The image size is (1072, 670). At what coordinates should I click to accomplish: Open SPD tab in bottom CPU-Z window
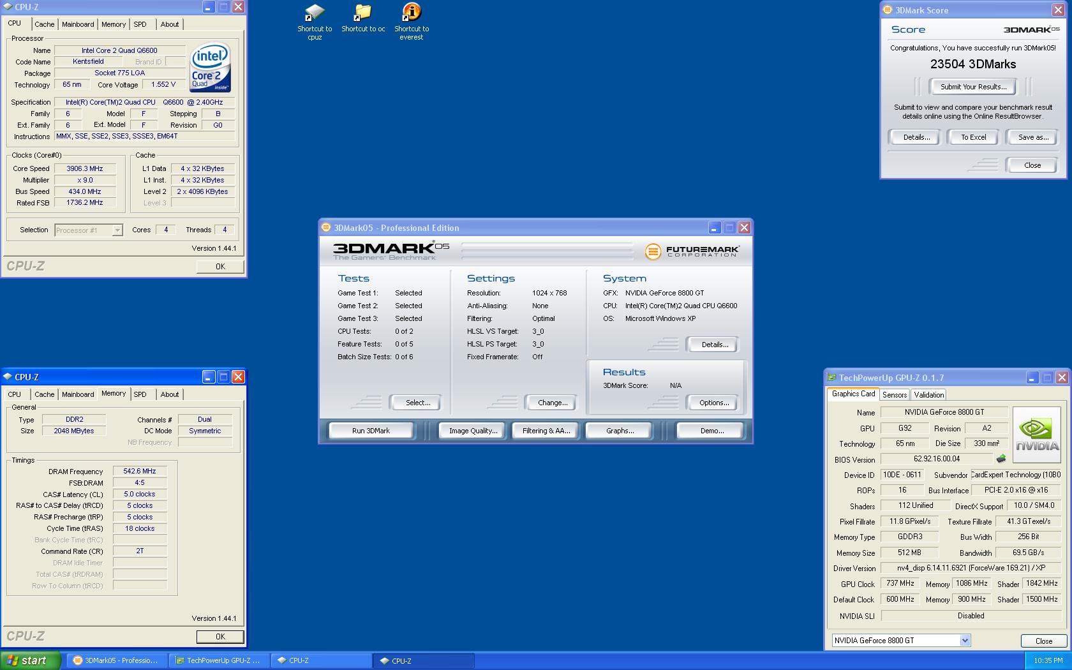[140, 394]
